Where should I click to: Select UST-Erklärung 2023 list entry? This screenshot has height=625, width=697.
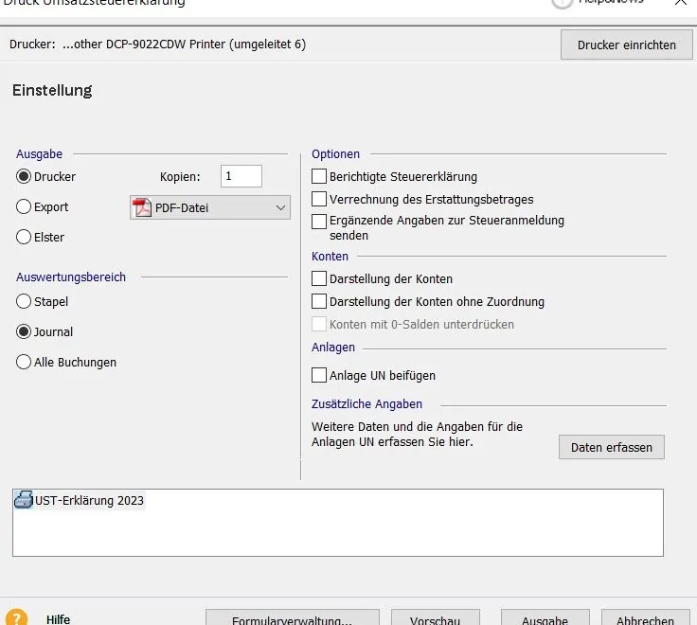point(89,500)
